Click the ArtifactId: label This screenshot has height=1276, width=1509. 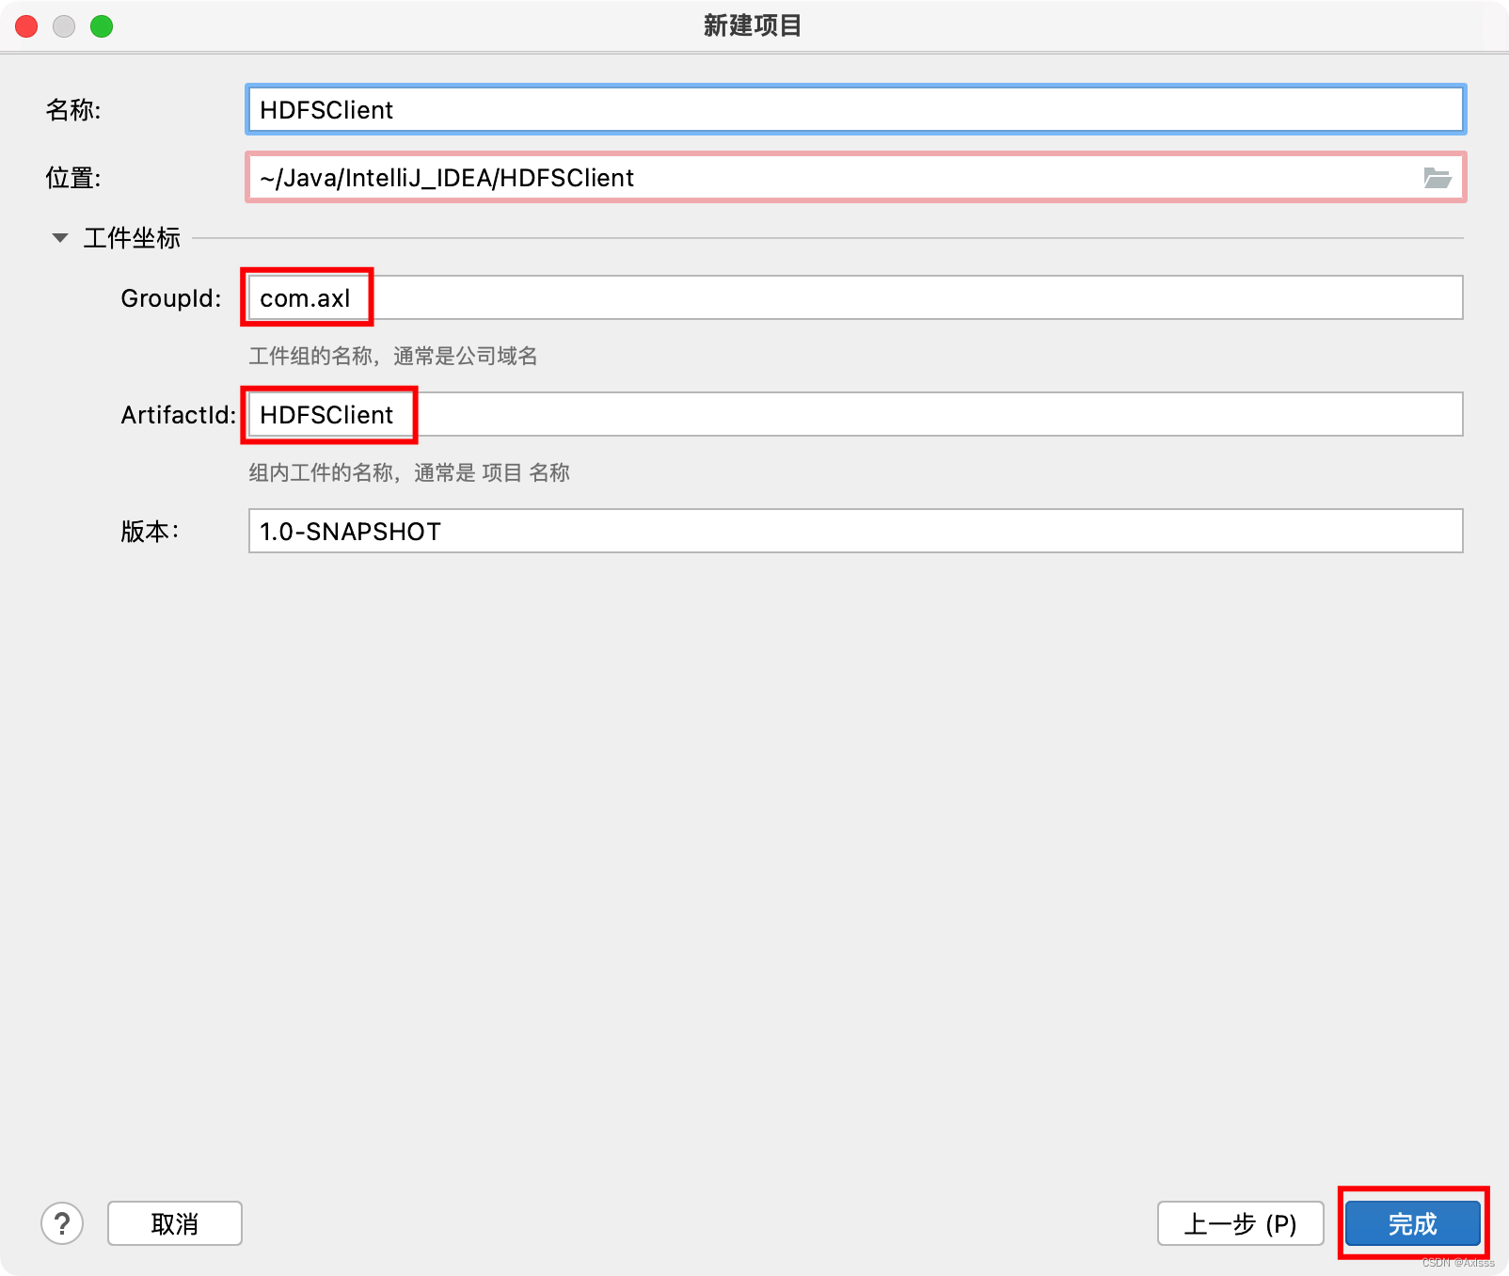tap(179, 415)
